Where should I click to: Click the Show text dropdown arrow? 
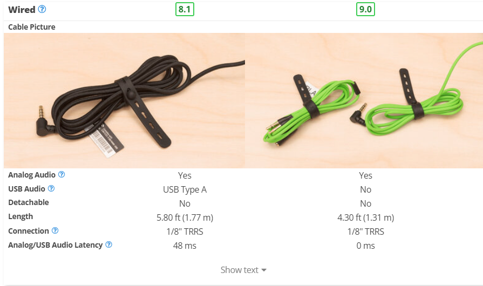click(264, 270)
